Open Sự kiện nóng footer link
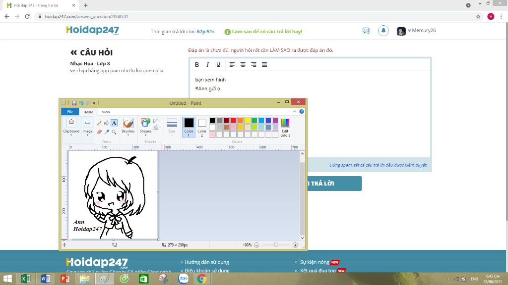Viewport: 508px width, 285px height. coord(315,262)
